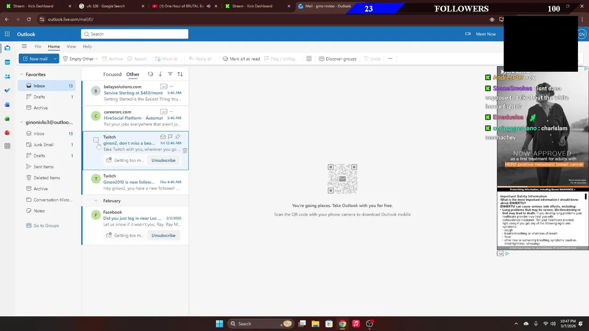Open the Calendar module in left rail
The image size is (589, 331).
pos(7,62)
